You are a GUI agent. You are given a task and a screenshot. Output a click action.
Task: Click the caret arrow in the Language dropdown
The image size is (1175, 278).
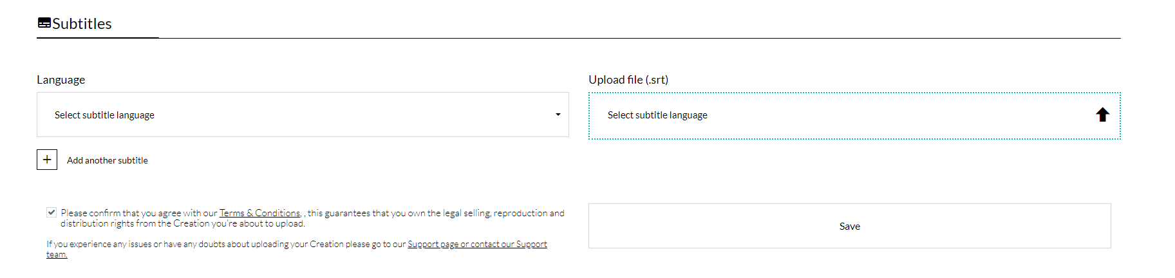pyautogui.click(x=558, y=115)
